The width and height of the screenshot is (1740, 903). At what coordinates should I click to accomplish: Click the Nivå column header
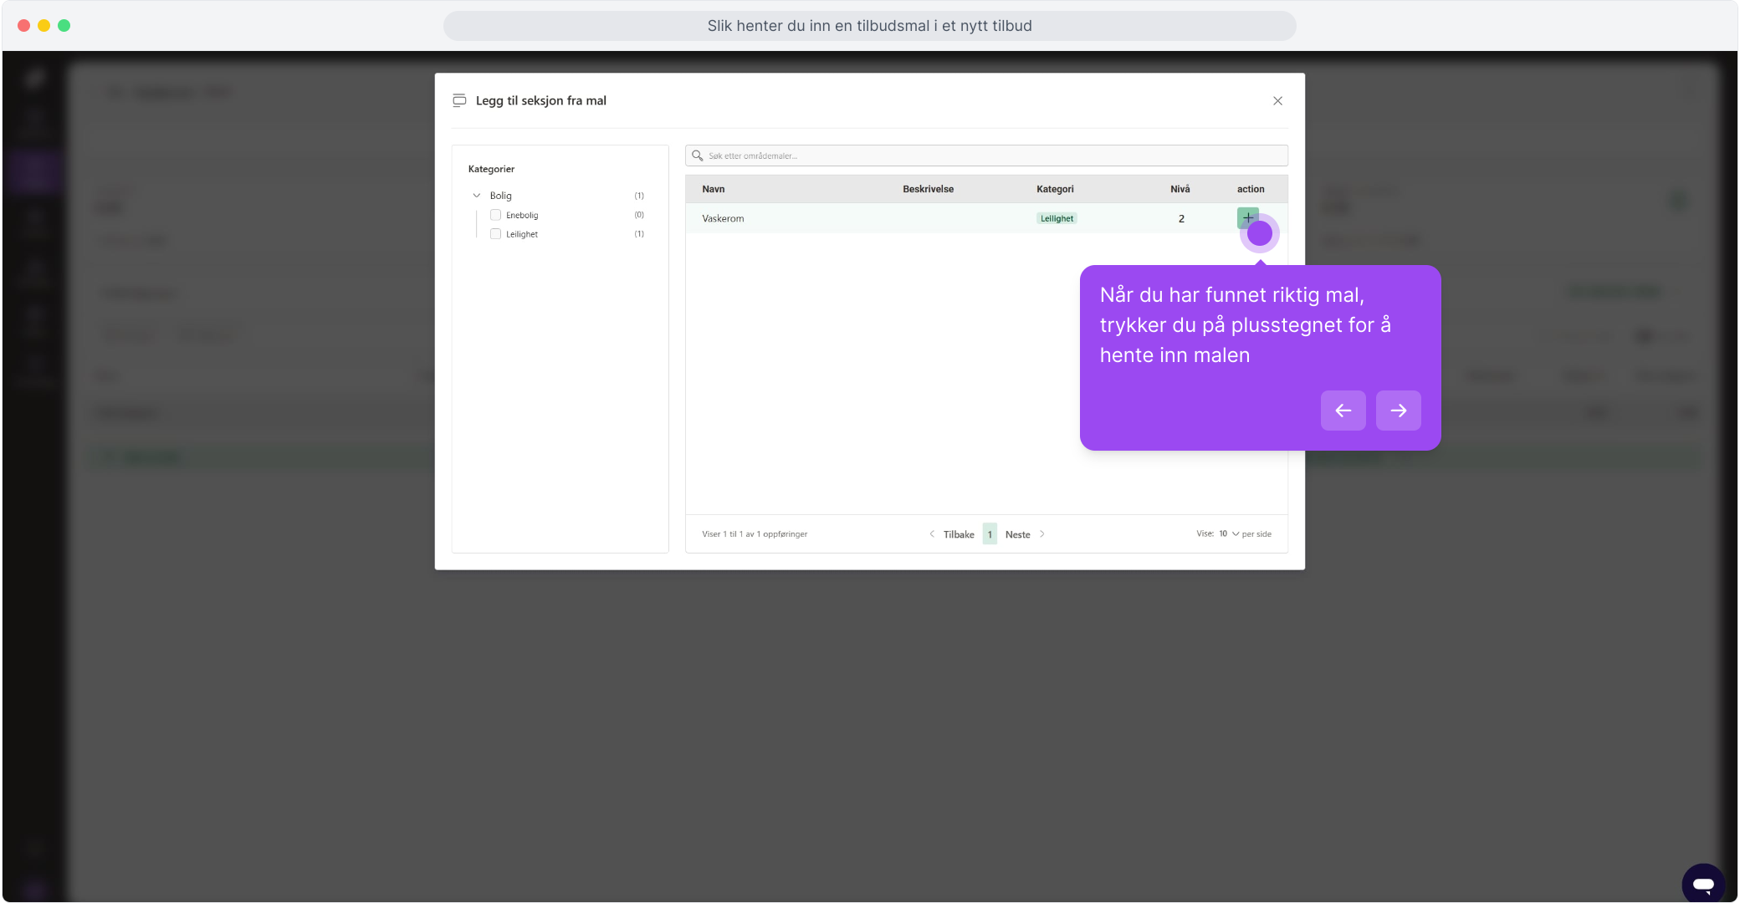(x=1180, y=189)
